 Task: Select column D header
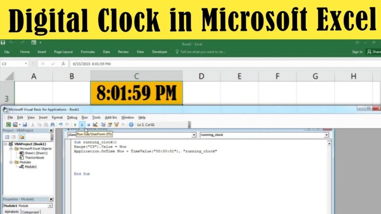pyautogui.click(x=201, y=76)
